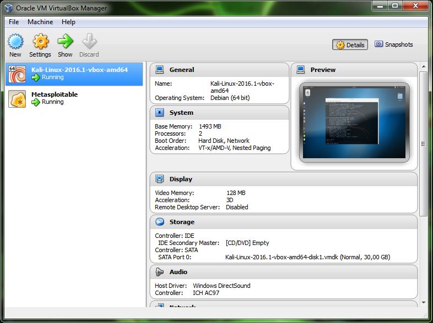Click the Audio section speaker icon
The image size is (433, 323).
tap(160, 272)
